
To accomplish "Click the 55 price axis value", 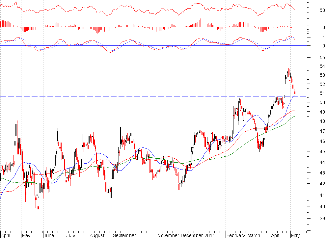I will click(322, 58).
